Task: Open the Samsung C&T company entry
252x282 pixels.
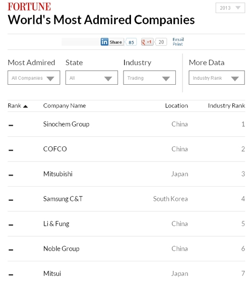Action: pos(63,199)
